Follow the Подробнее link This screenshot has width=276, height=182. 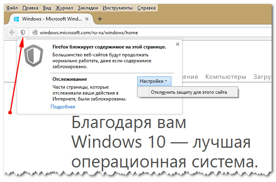click(x=63, y=107)
